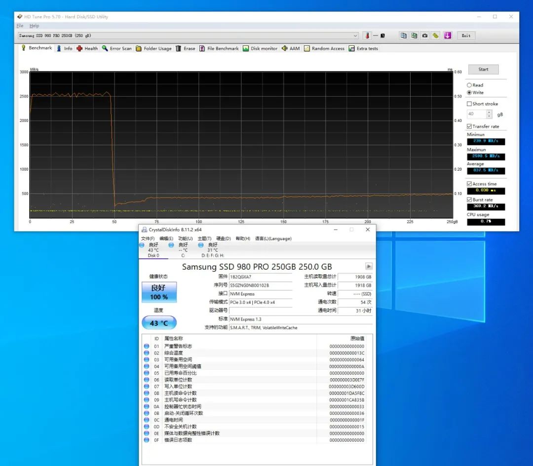This screenshot has height=466, width=533.
Task: Open the 语言(L)(Language) menu
Action: 273,239
